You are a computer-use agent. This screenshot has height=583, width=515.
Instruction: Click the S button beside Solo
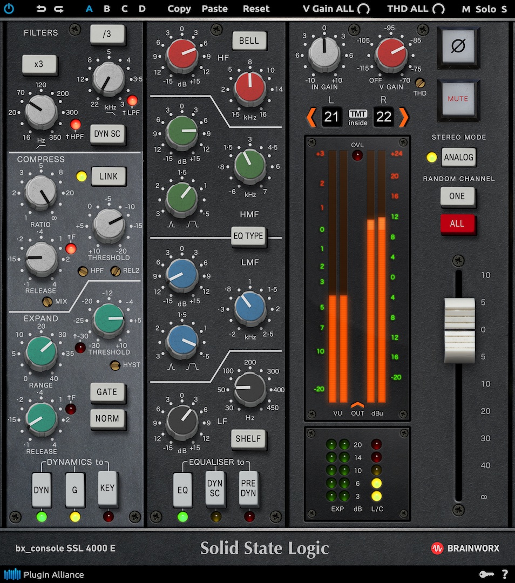[504, 9]
